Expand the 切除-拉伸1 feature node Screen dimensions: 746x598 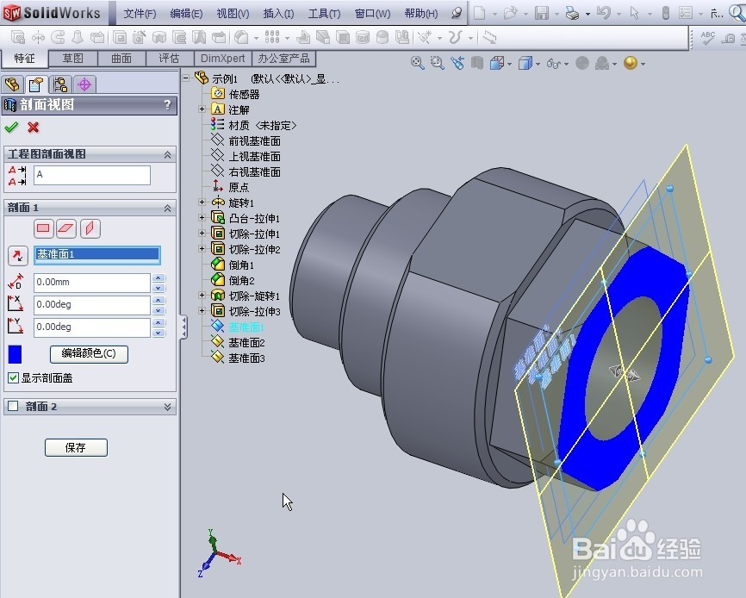point(202,234)
